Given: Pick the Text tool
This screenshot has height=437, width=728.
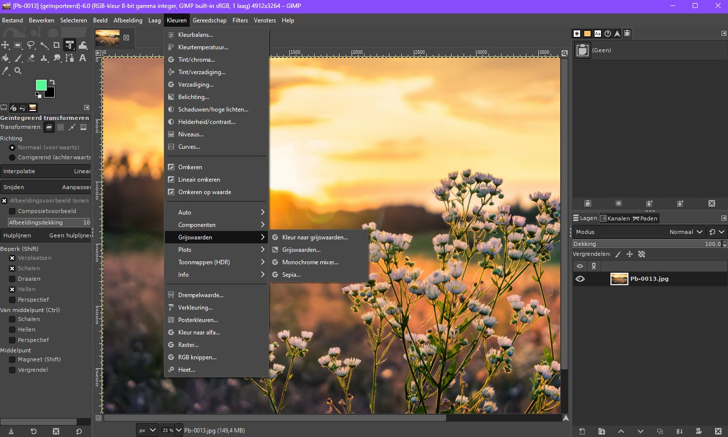Looking at the screenshot, I should click(x=83, y=58).
